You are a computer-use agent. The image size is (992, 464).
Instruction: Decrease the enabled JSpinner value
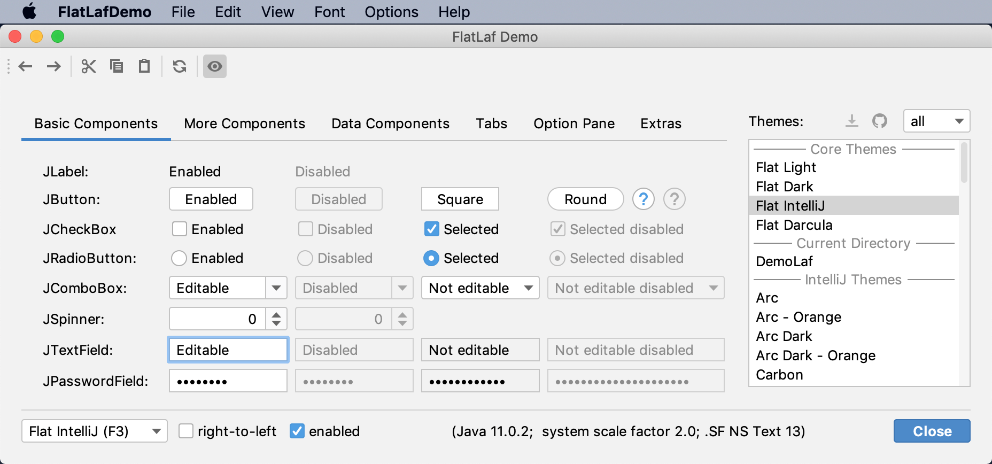[x=276, y=324]
